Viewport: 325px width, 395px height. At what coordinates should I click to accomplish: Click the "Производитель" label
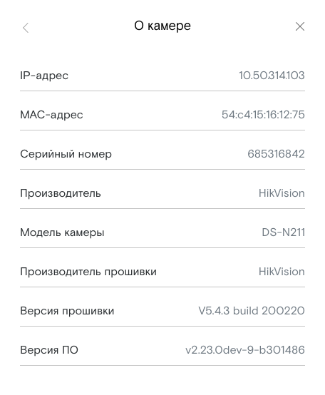pyautogui.click(x=61, y=193)
